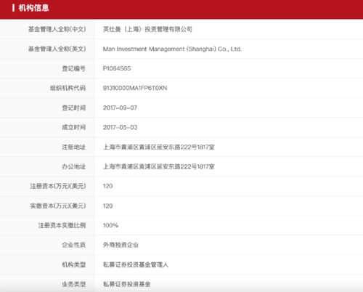This screenshot has height=292, width=363.
Task: Click the 注册地址 address value
Action: pyautogui.click(x=159, y=147)
